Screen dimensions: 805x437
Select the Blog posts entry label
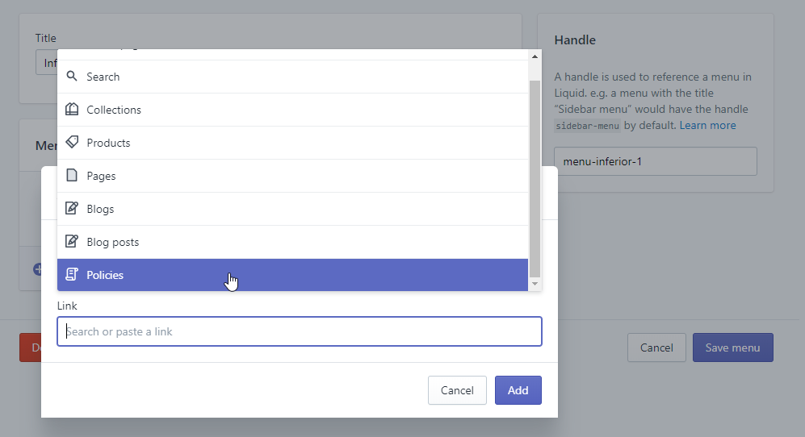click(112, 242)
